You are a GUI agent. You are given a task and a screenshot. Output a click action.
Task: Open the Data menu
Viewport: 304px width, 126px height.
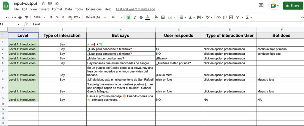[69, 9]
